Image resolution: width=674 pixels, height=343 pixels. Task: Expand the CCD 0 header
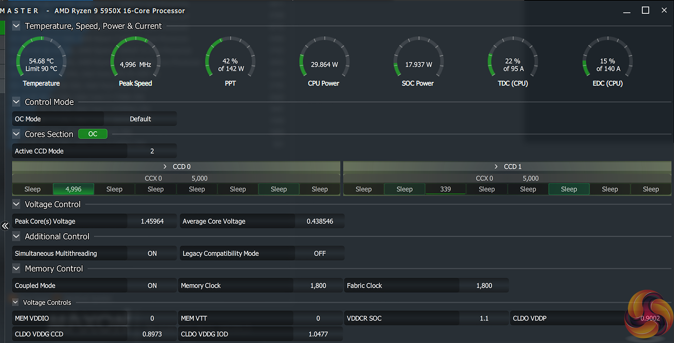click(x=165, y=167)
